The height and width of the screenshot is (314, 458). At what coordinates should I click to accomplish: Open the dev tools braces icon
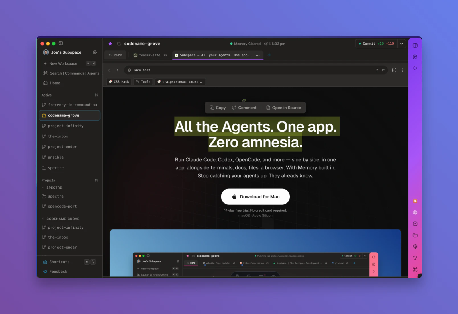[394, 70]
